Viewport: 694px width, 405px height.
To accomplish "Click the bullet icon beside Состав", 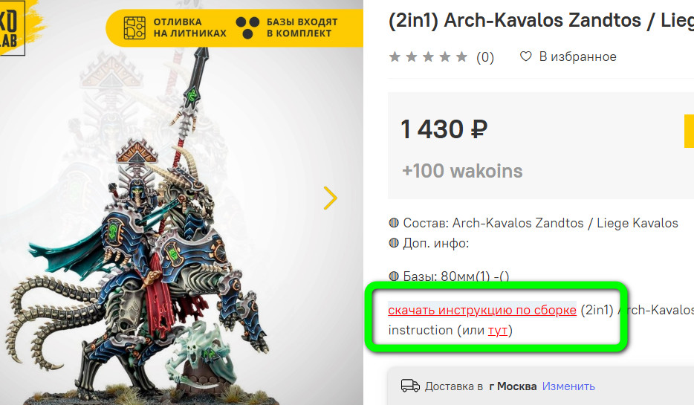I will point(394,223).
